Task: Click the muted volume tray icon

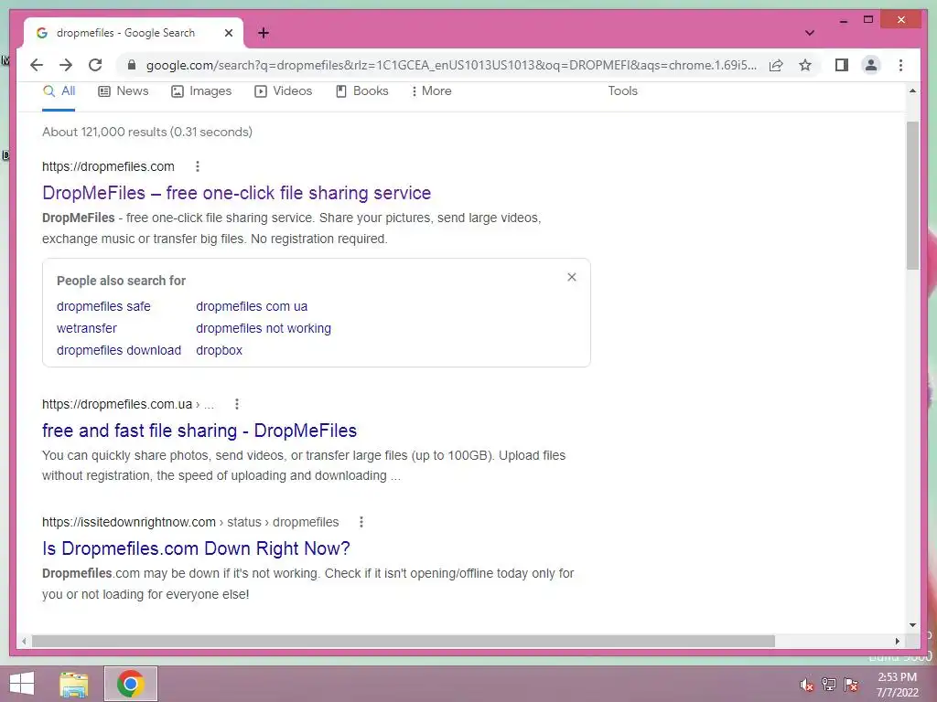Action: point(806,685)
